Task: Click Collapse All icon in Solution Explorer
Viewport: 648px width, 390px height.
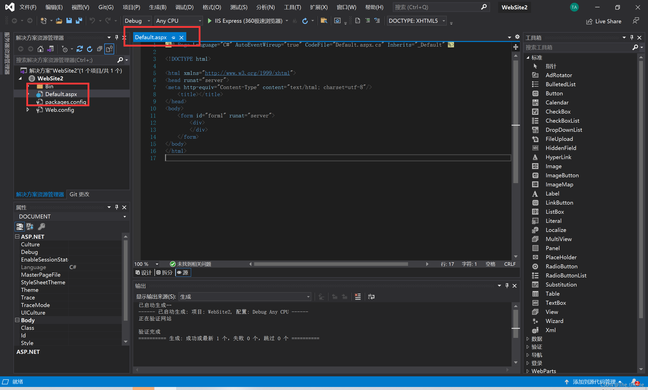Action: tap(99, 49)
